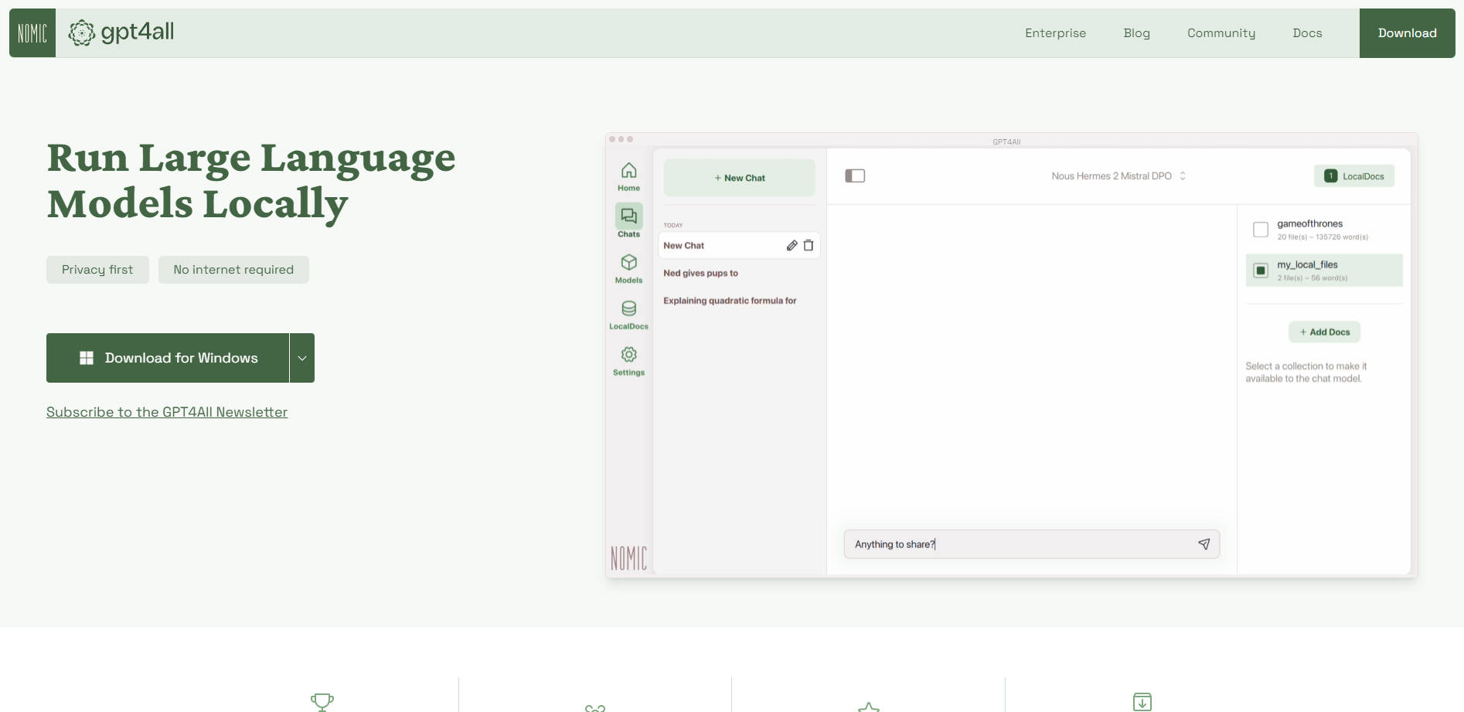Click the Privacy first tag
Screen dimensions: 1464x712
coord(97,270)
